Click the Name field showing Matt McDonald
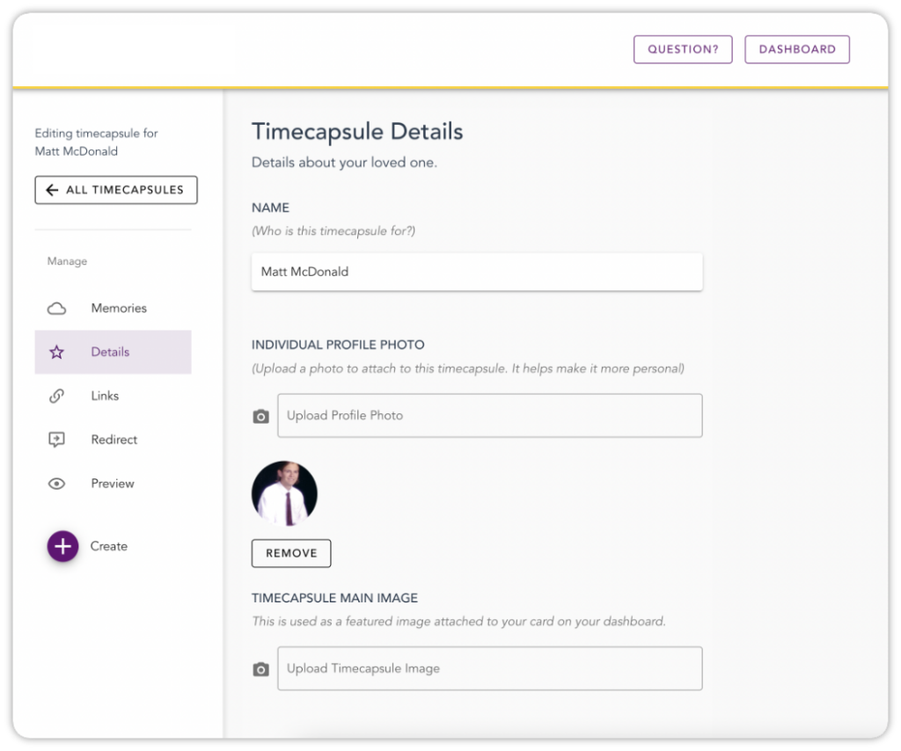Image resolution: width=901 pixels, height=751 pixels. point(477,272)
